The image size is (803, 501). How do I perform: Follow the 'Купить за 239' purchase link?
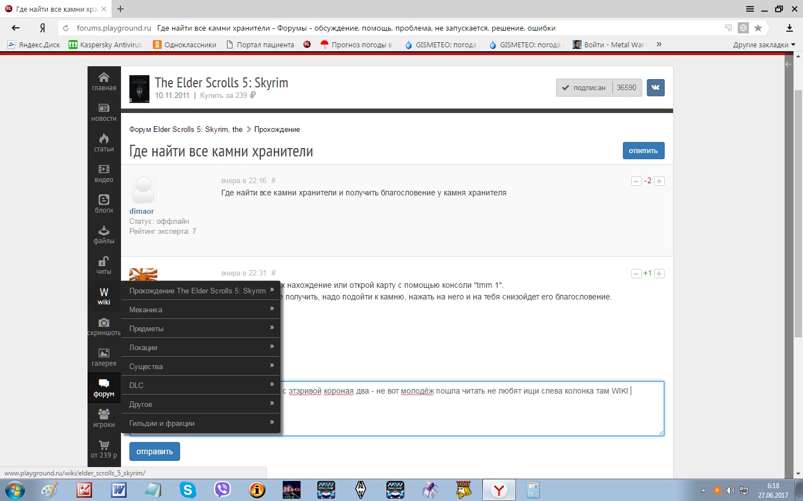click(228, 95)
